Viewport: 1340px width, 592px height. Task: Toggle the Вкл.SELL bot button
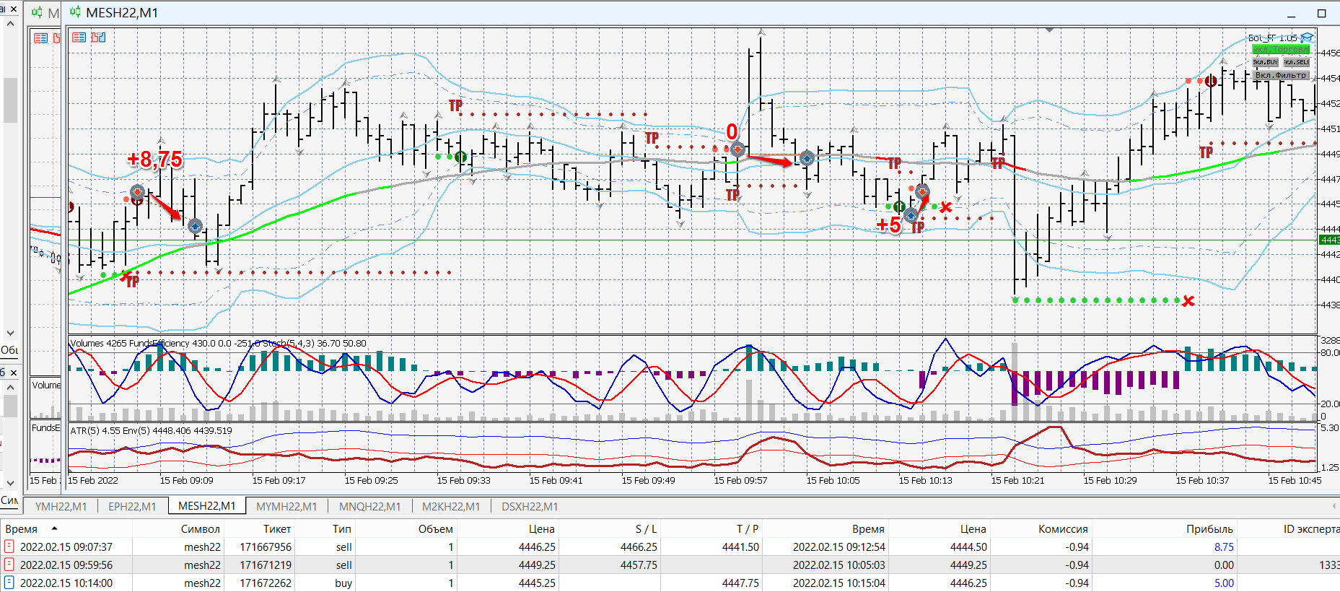[1296, 62]
